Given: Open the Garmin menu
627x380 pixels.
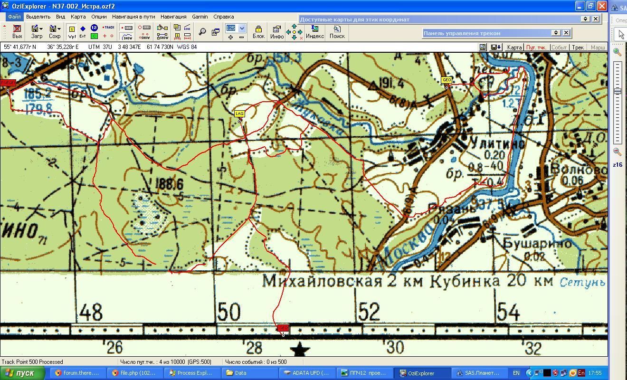Looking at the screenshot, I should (x=199, y=17).
